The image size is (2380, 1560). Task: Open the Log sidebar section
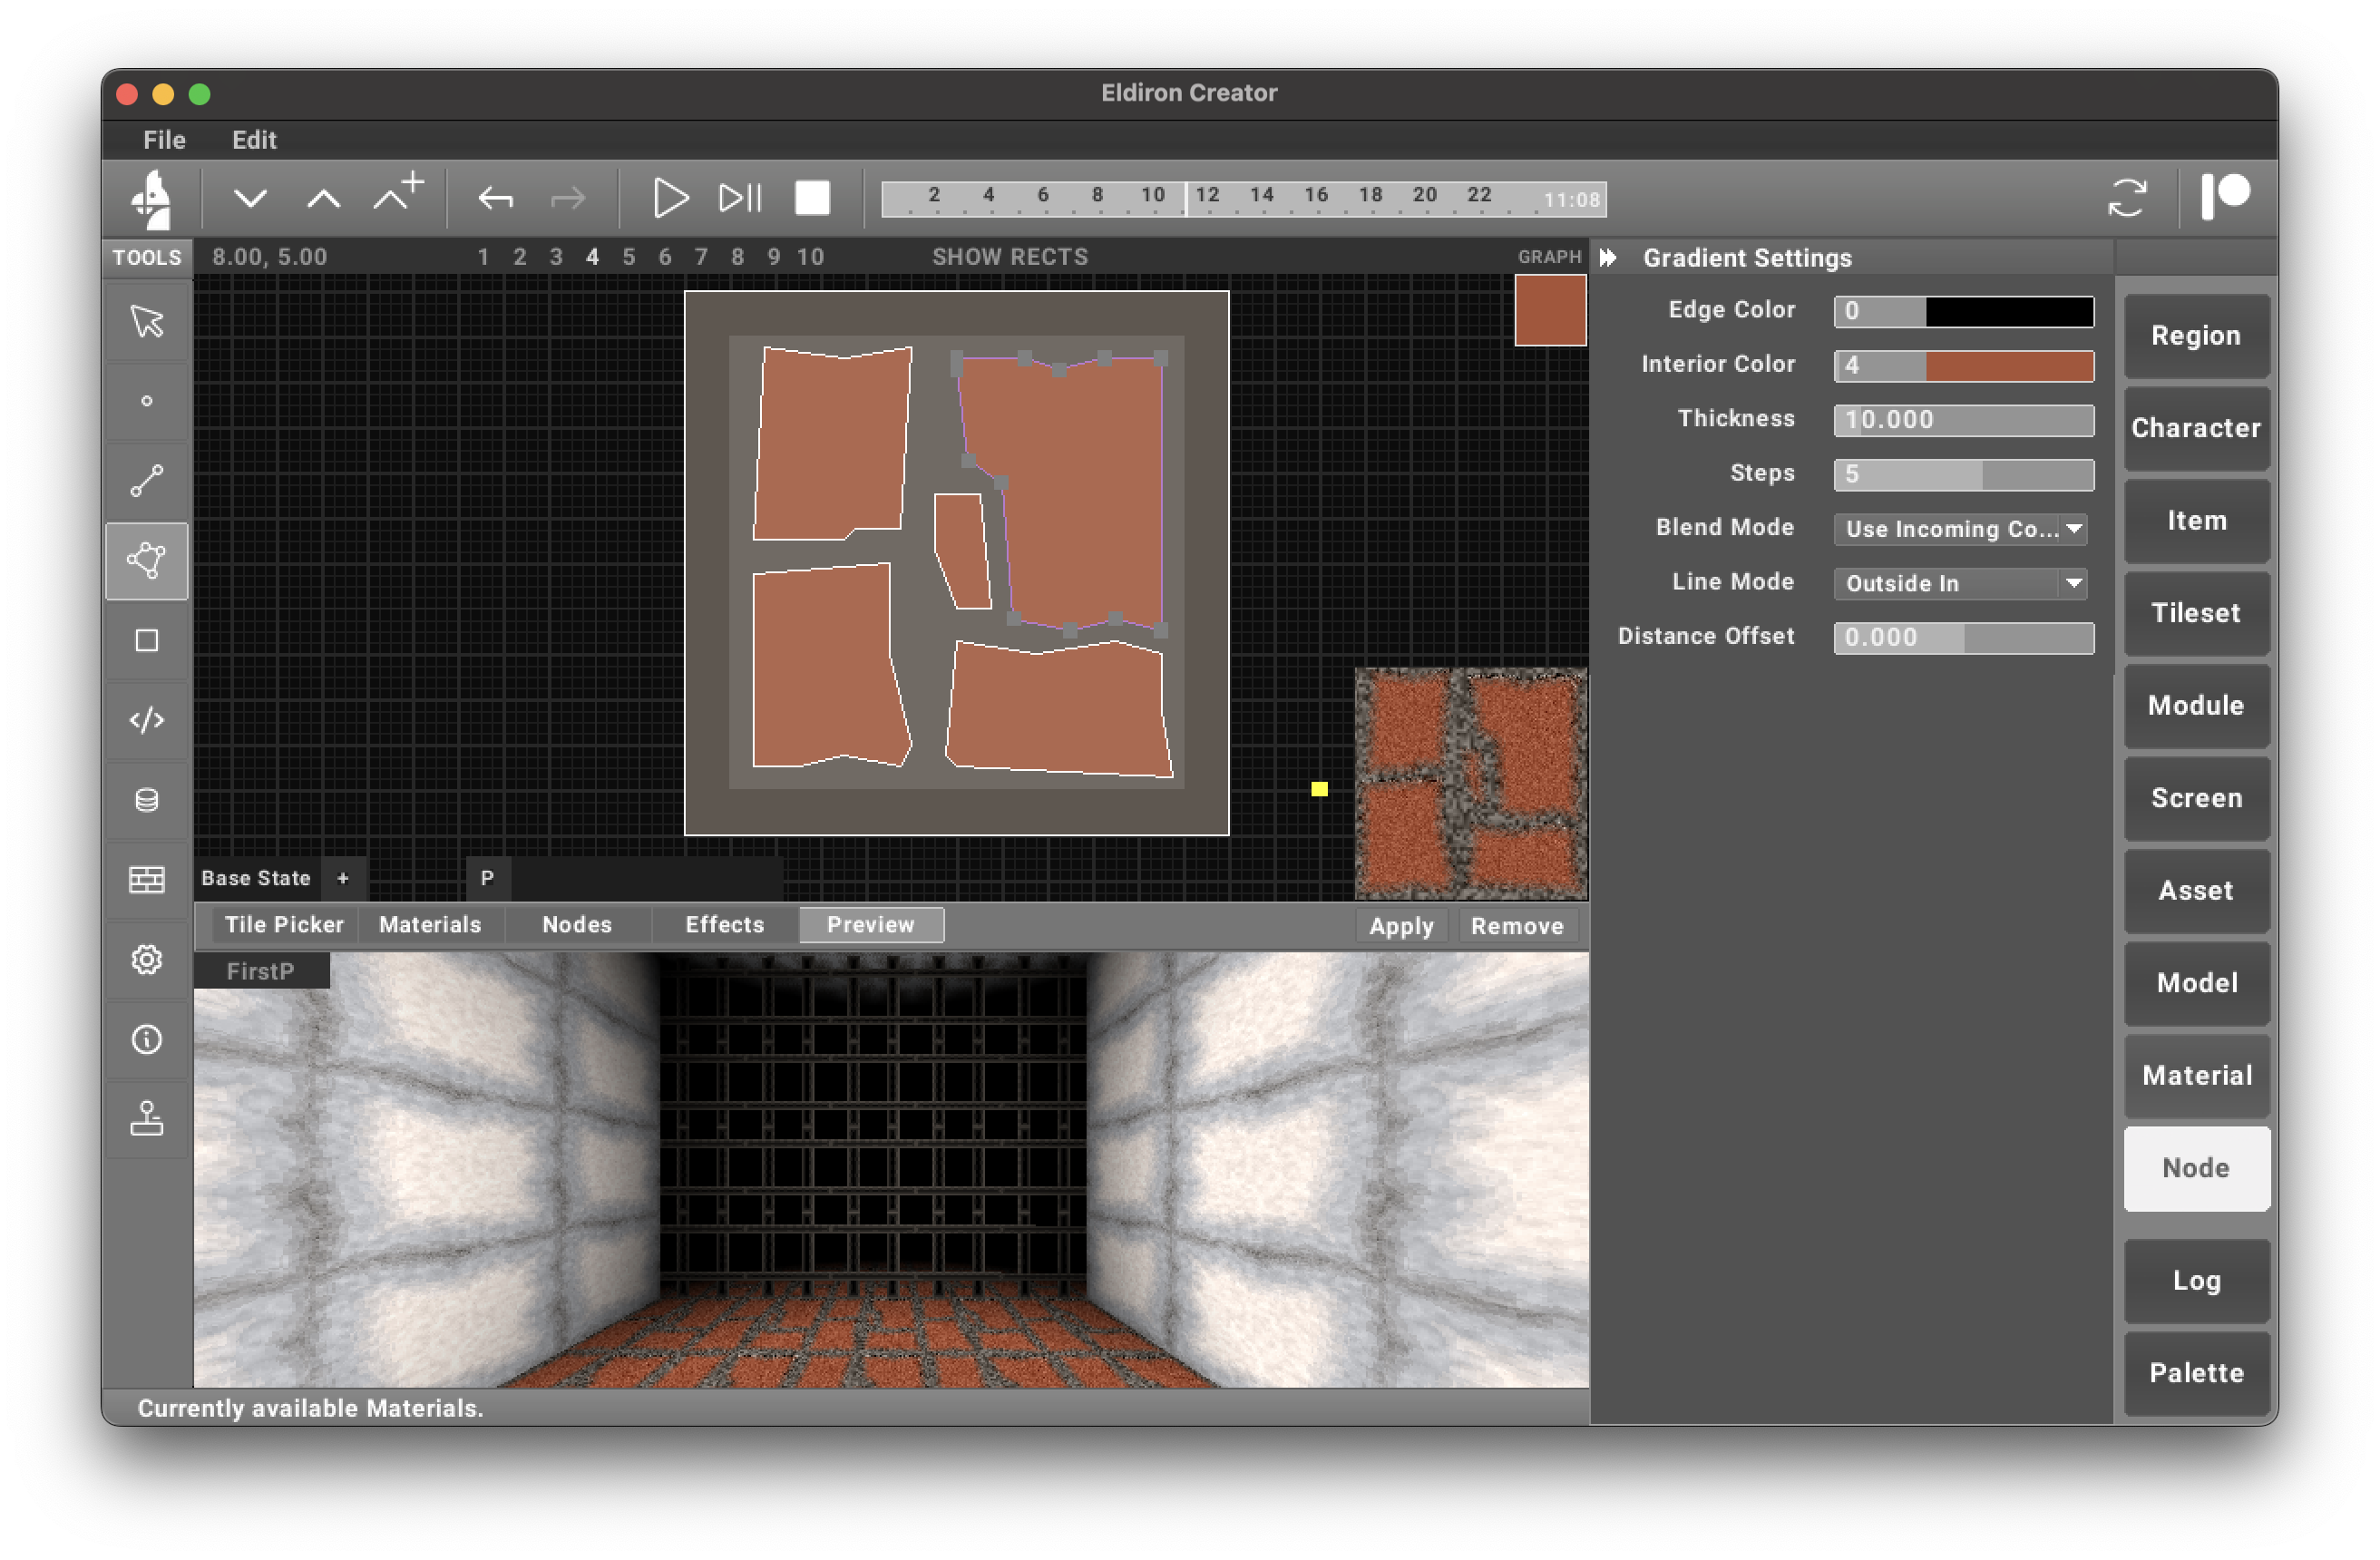[2196, 1281]
